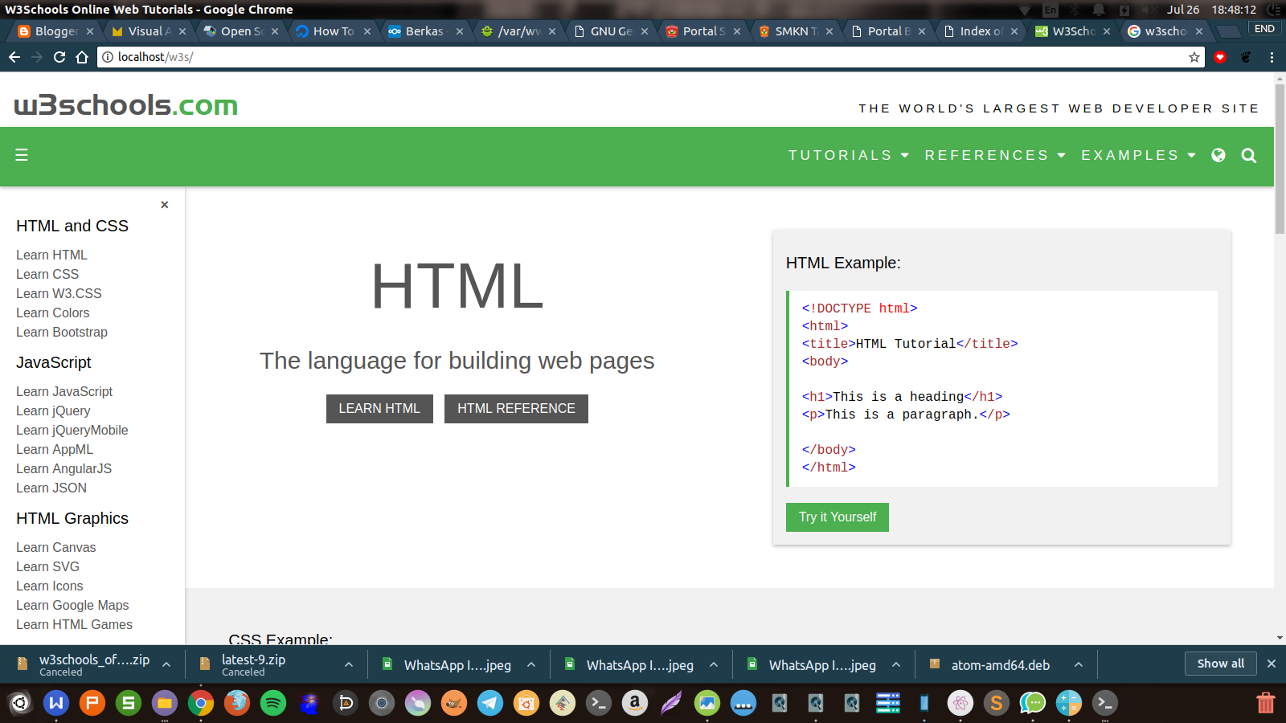Open the calculator from the dock
Viewport: 1286px width, 723px height.
click(x=1069, y=704)
